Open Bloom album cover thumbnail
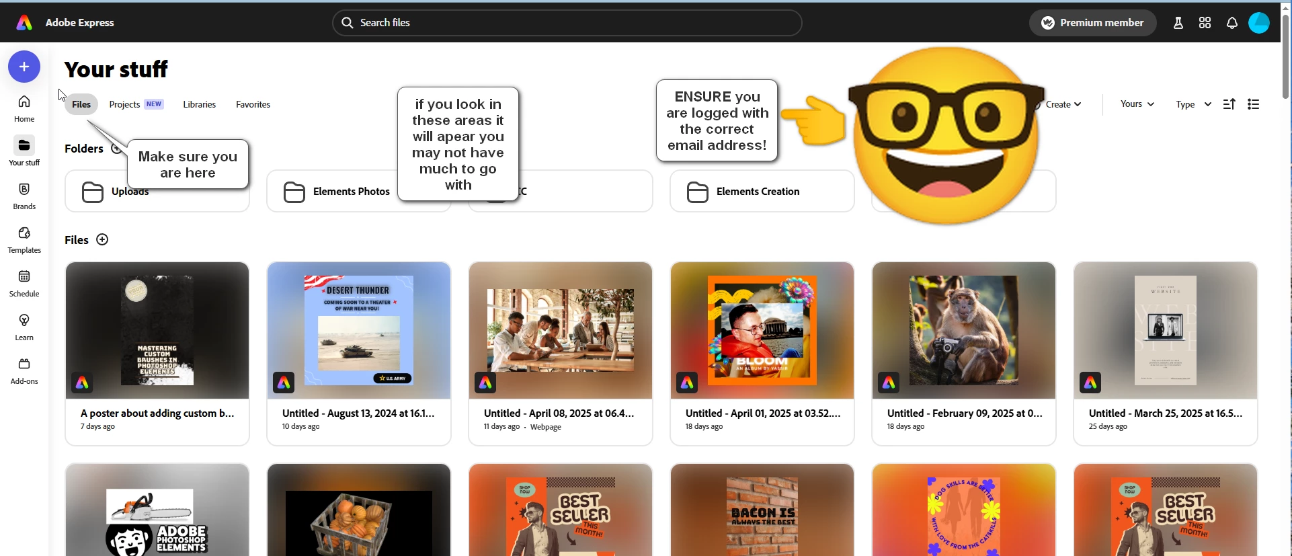The width and height of the screenshot is (1292, 556). 762,331
